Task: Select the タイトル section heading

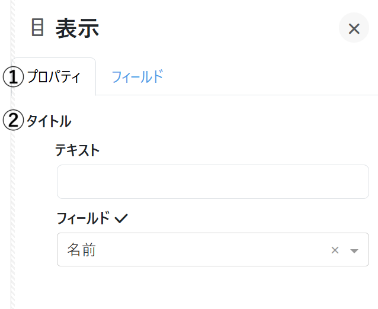Action: tap(49, 121)
